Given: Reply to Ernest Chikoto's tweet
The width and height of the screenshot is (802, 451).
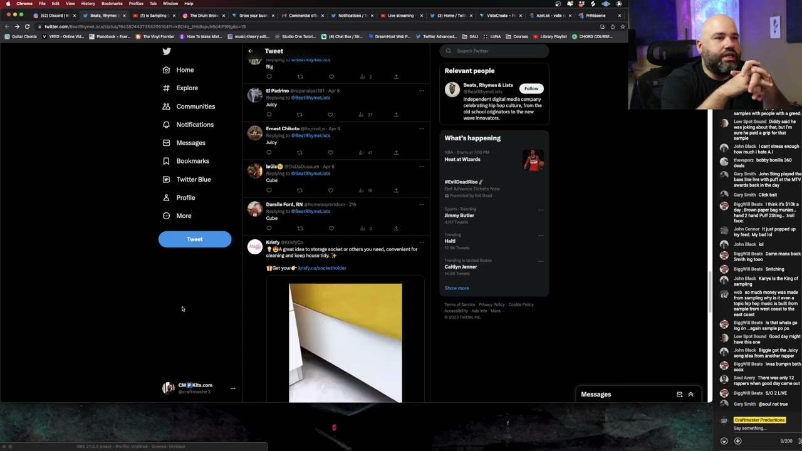Looking at the screenshot, I should click(x=269, y=152).
